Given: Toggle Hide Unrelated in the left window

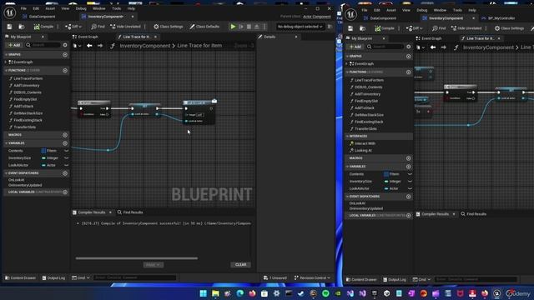Looking at the screenshot, I should pos(125,27).
